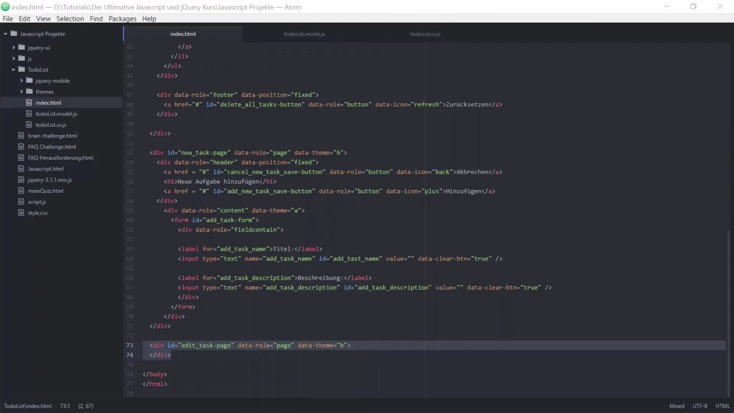
Task: Switch to the todoList.ui.js tab
Action: [425, 34]
